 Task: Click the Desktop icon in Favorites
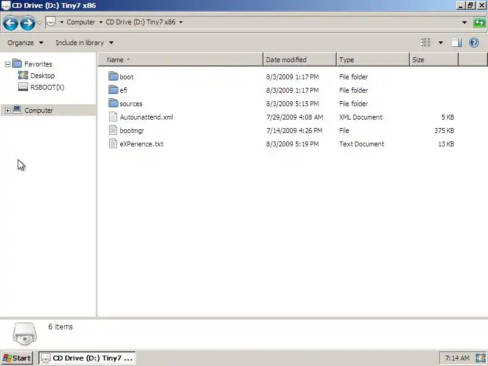click(23, 75)
